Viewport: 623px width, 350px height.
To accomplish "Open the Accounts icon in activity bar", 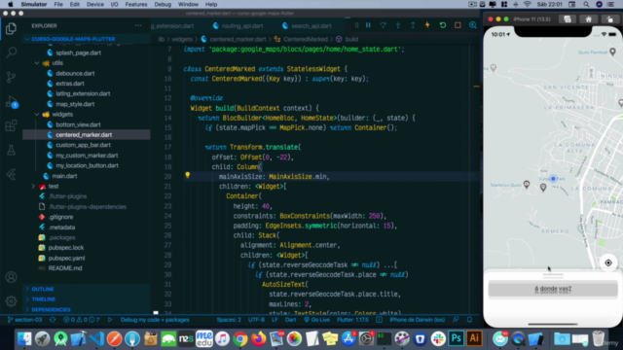I will point(11,277).
